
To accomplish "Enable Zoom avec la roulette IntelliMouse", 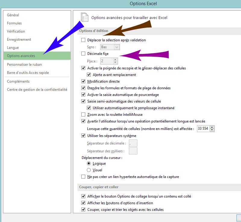I will pos(83,114).
